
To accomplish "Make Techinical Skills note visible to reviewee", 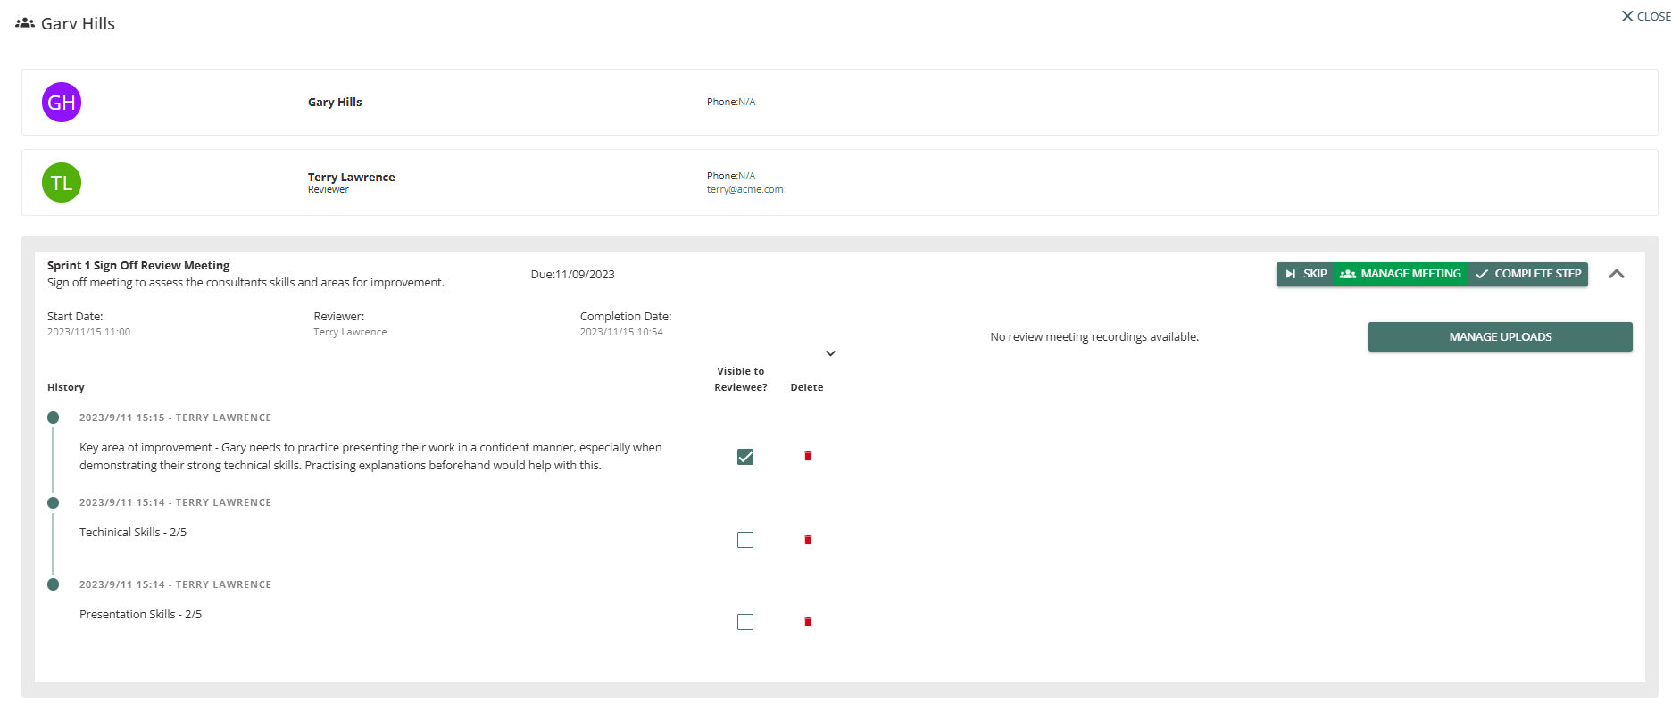I will tap(745, 540).
